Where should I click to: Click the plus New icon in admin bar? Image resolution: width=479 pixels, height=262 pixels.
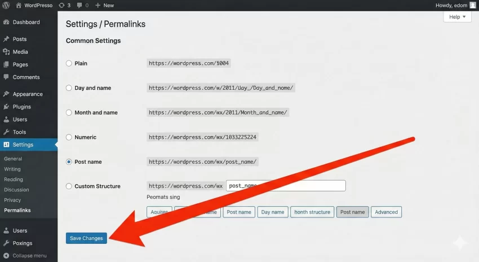tap(97, 5)
